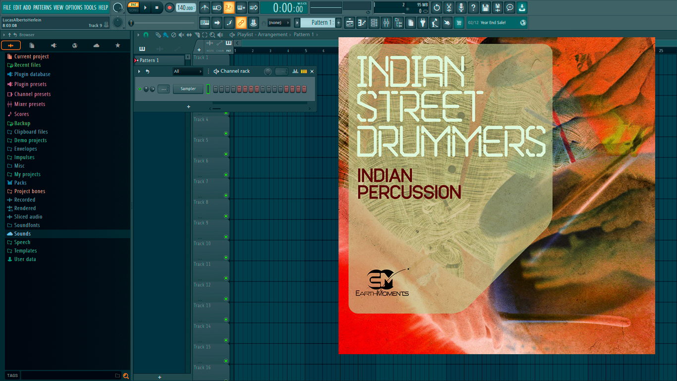Enable wait for input to start playing
The image size is (677, 381).
tap(217, 7)
